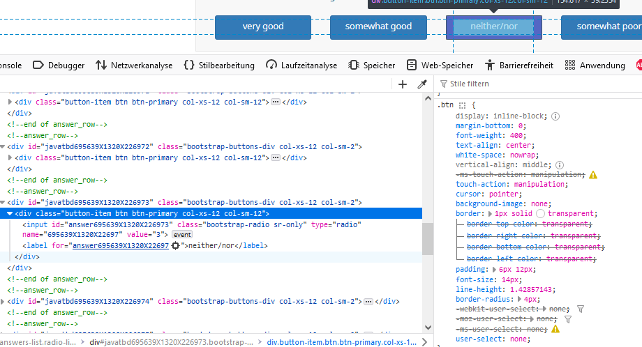
Task: Choose the "somewhat poor" answer option
Action: 601,26
